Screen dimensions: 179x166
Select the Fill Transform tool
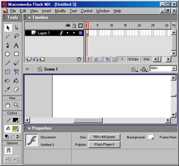16,72
